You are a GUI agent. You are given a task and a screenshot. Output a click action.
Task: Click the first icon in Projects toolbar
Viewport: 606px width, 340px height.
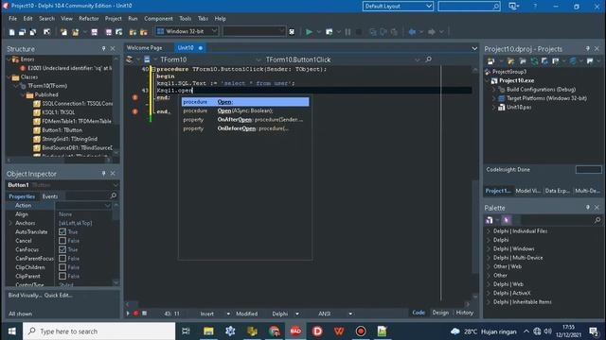coord(491,60)
